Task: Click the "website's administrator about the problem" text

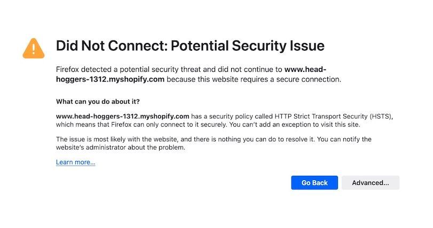Action: 120,148
